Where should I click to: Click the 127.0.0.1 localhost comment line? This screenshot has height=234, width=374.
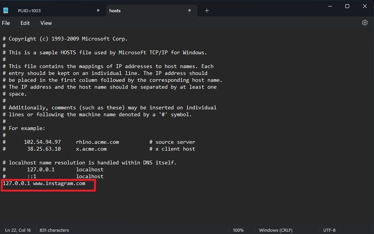(53, 169)
